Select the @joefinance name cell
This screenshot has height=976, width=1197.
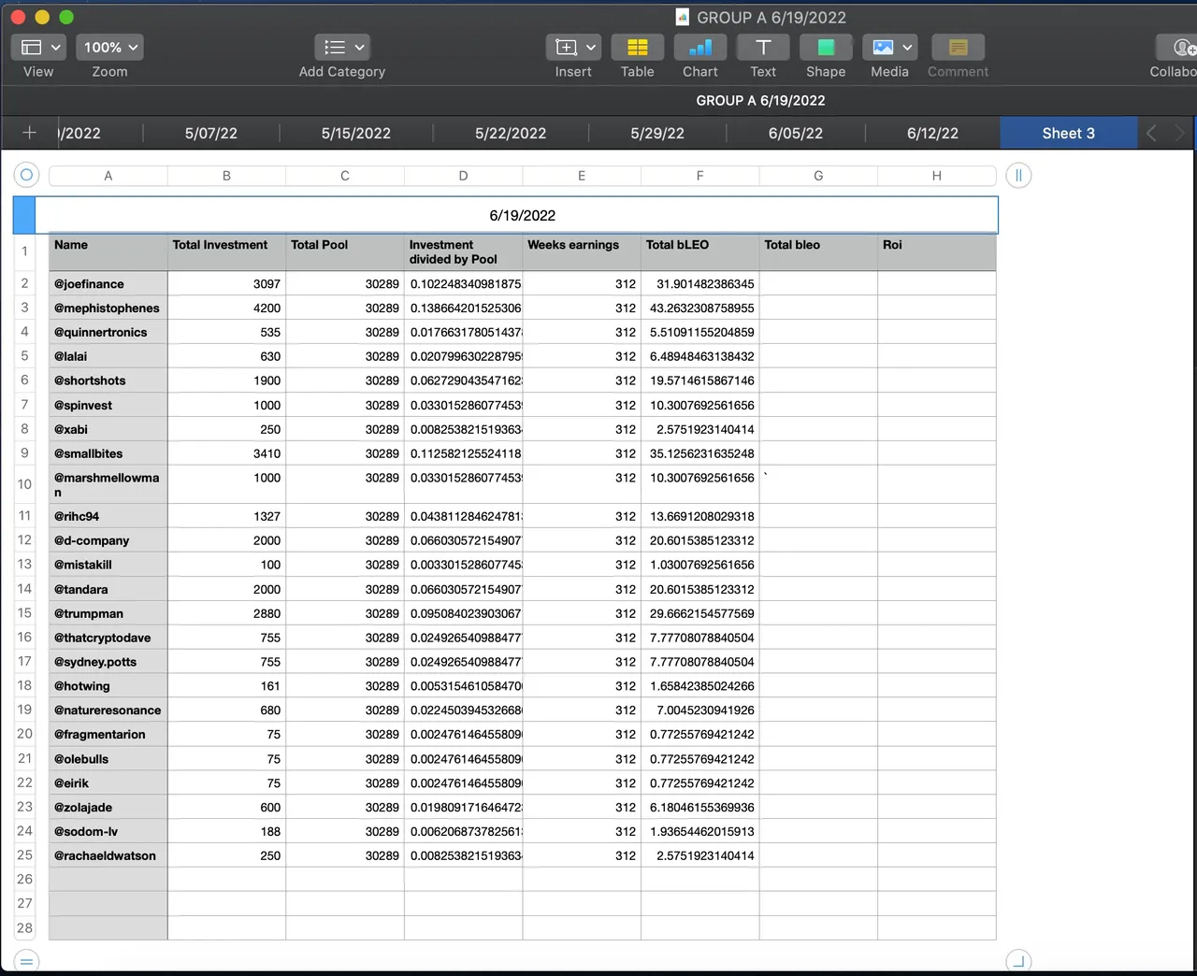tap(108, 283)
